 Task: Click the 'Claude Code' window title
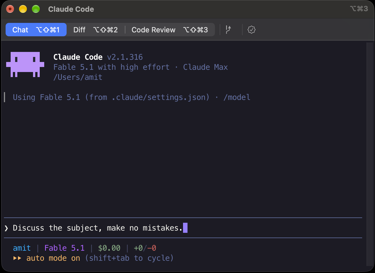click(x=71, y=9)
